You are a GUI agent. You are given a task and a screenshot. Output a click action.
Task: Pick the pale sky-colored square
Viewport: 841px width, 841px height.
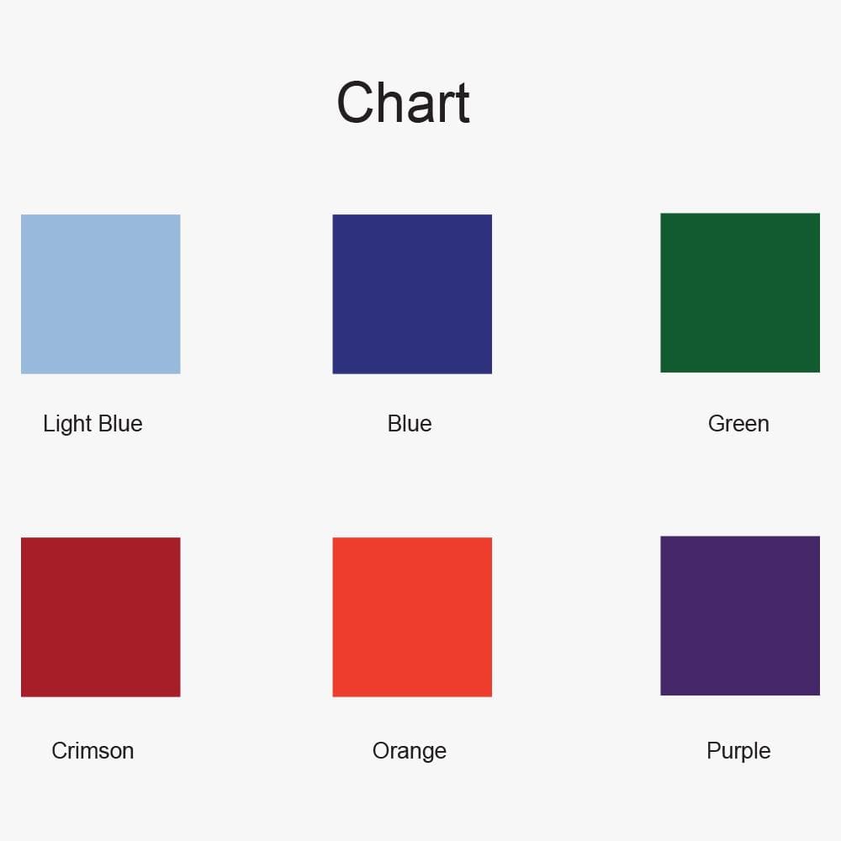[x=100, y=294]
